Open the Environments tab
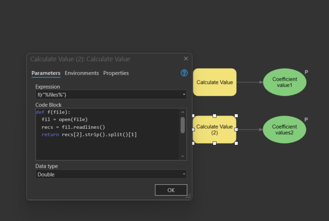The height and width of the screenshot is (221, 329). (82, 73)
